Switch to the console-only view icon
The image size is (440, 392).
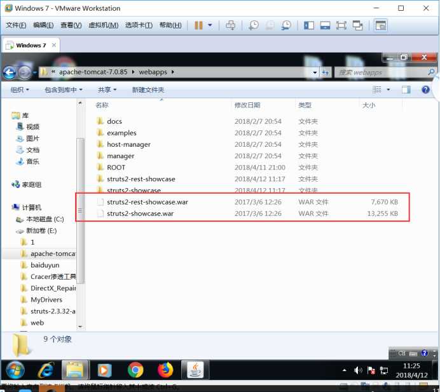[x=325, y=25]
